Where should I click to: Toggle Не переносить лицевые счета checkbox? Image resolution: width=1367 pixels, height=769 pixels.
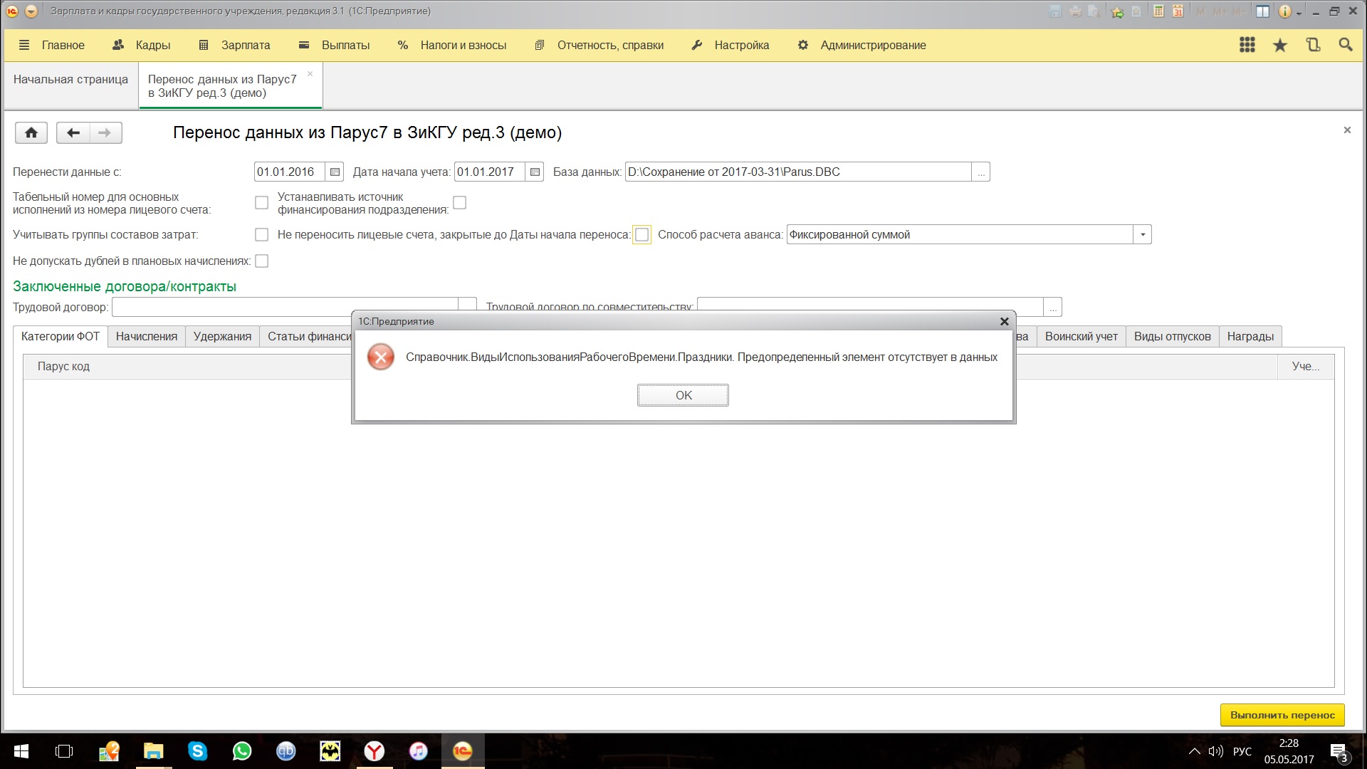tap(641, 234)
